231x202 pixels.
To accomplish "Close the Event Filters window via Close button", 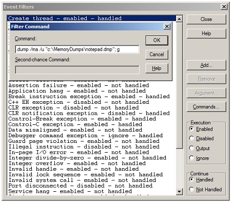I will point(206,20).
